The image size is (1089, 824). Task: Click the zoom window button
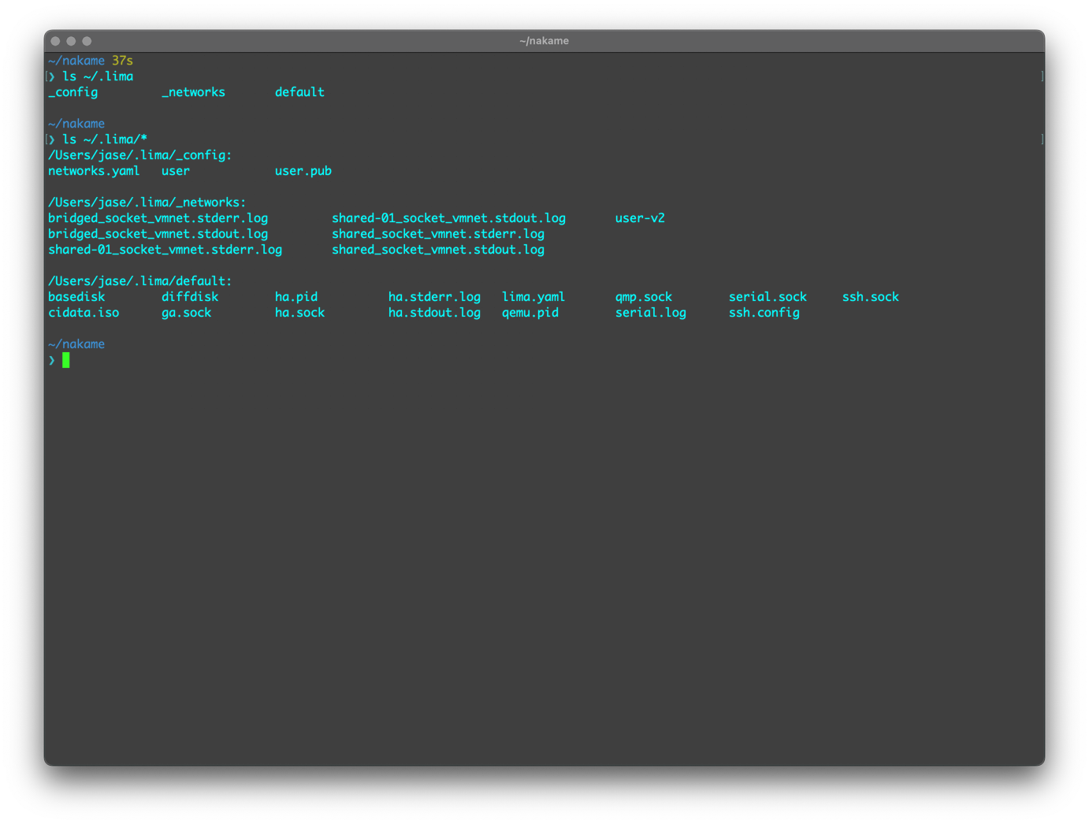pos(87,41)
